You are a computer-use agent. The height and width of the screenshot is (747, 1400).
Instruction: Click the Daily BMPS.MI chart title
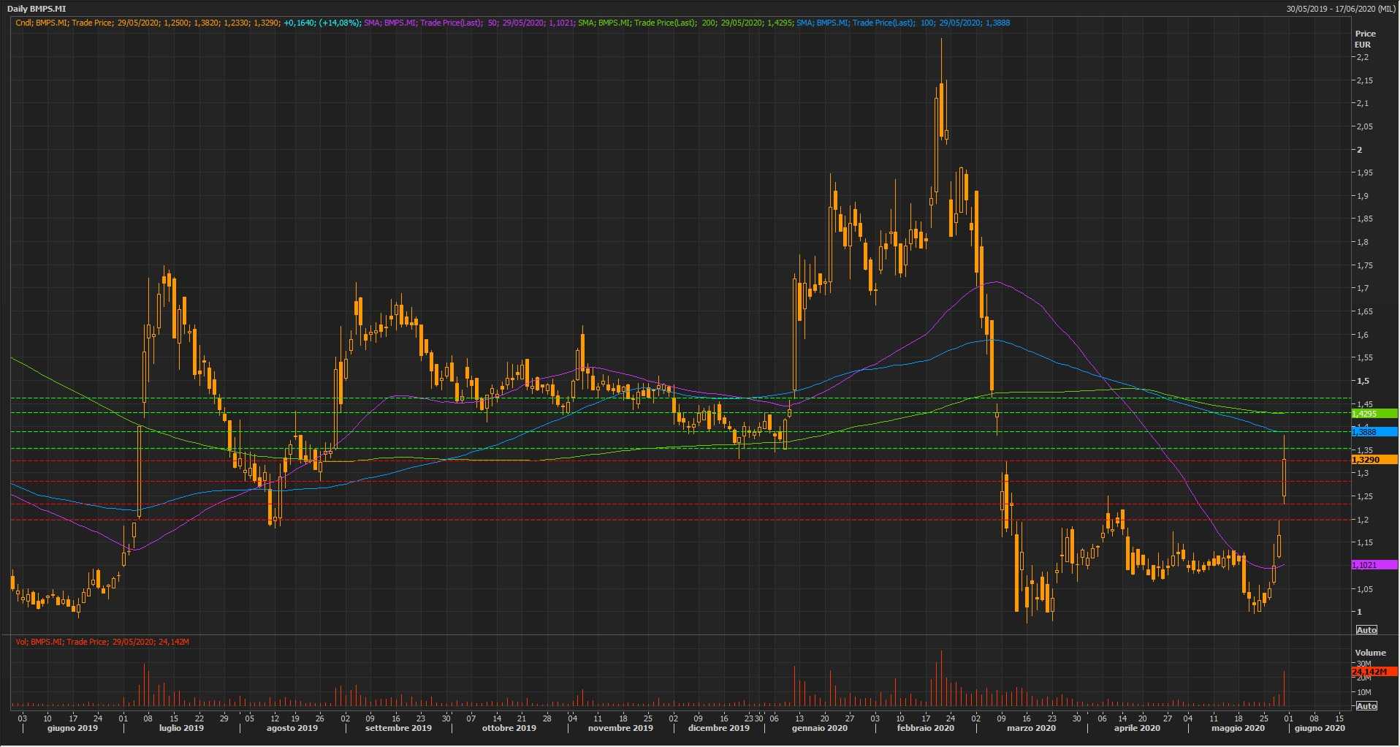click(37, 9)
